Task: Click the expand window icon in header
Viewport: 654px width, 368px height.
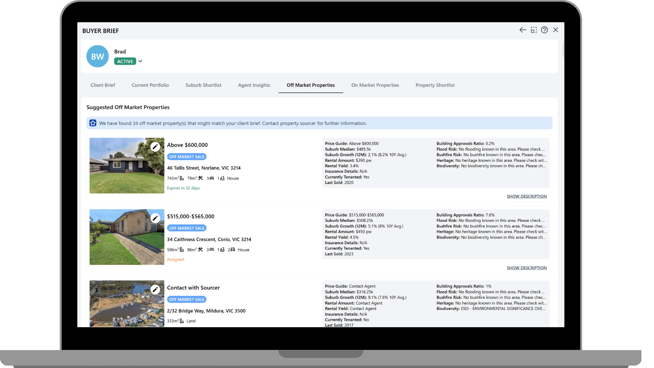Action: 534,30
